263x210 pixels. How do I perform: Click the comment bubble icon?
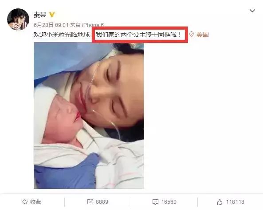pyautogui.click(x=155, y=202)
